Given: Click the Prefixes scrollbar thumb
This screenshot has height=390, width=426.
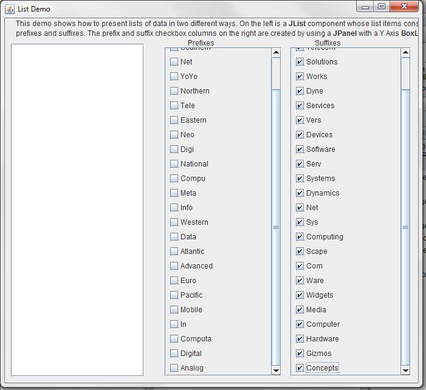Looking at the screenshot, I should pyautogui.click(x=276, y=227).
